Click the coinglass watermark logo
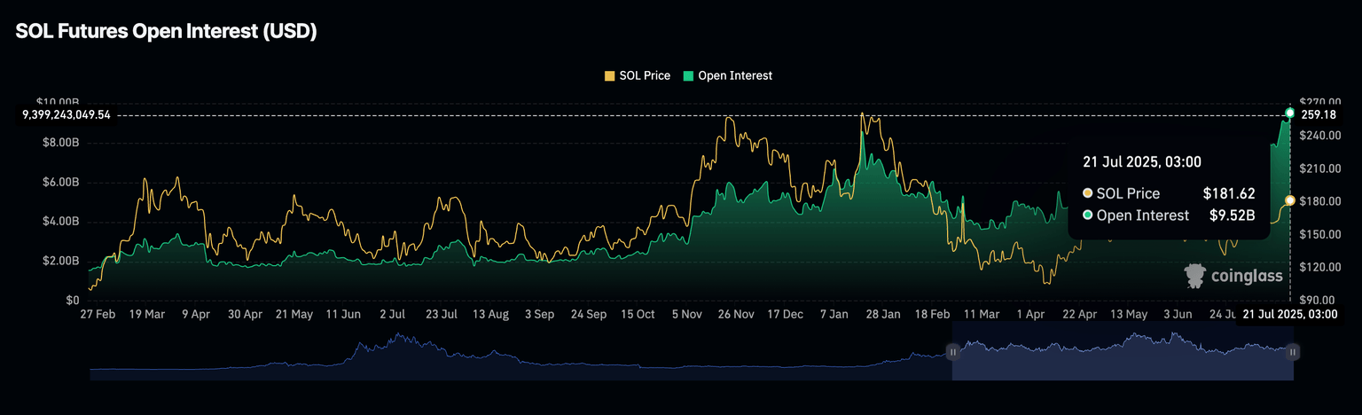The width and height of the screenshot is (1362, 415). 1233,276
